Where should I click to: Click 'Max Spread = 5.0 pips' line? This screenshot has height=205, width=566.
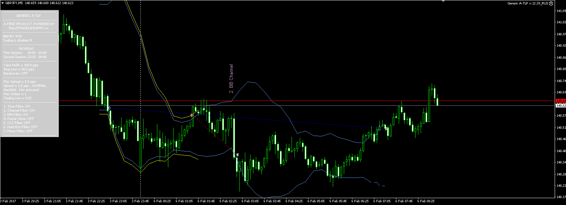tap(20, 81)
